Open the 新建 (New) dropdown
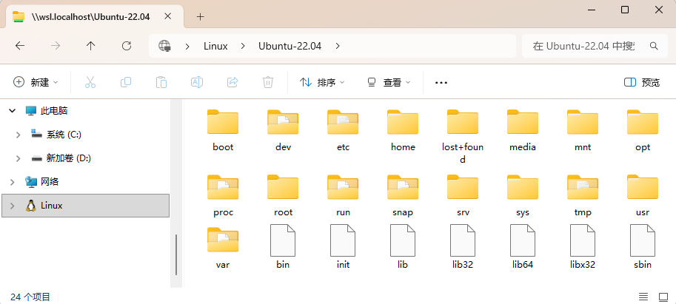This screenshot has height=304, width=676. (36, 82)
